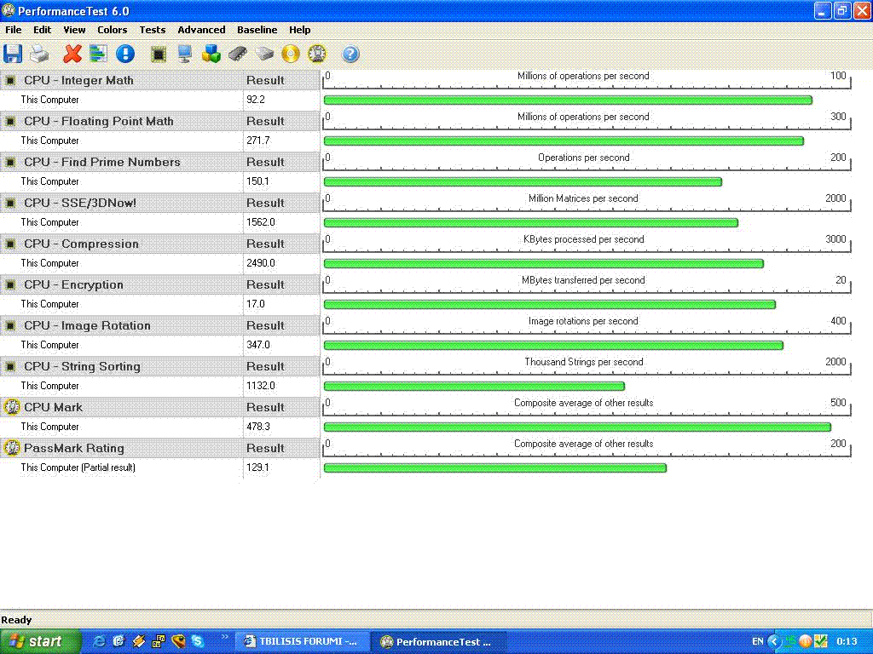Viewport: 873px width, 654px height.
Task: Run the CD drive test toolbar icon
Action: coord(291,54)
